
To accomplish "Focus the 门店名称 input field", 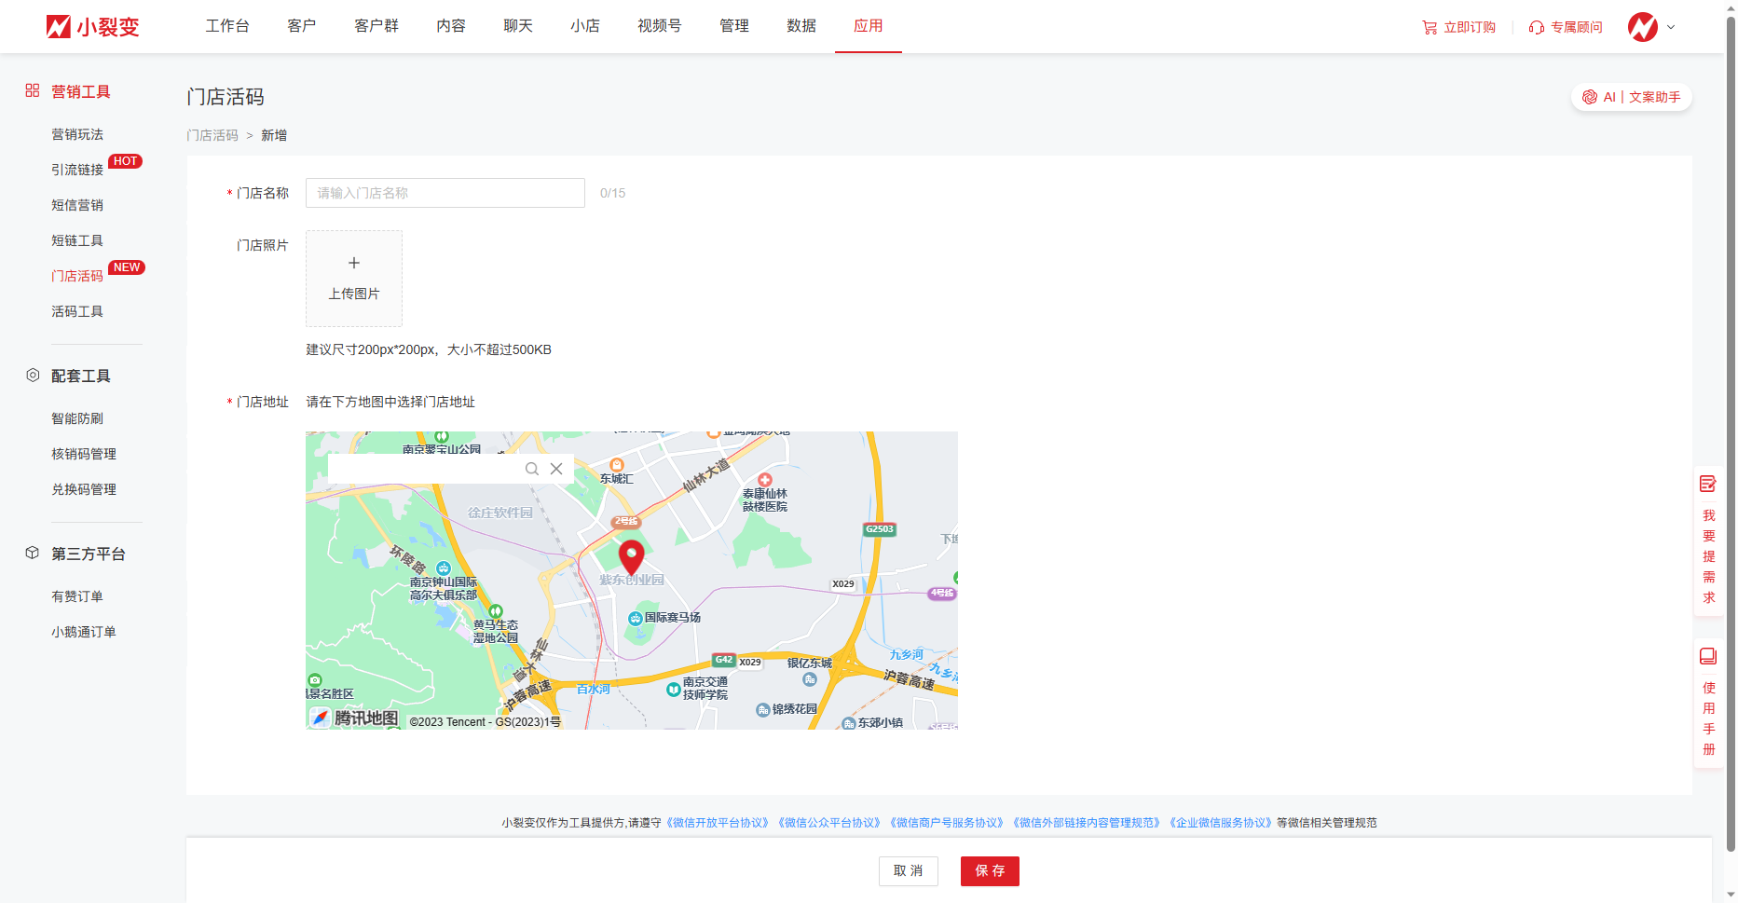I will pyautogui.click(x=445, y=193).
